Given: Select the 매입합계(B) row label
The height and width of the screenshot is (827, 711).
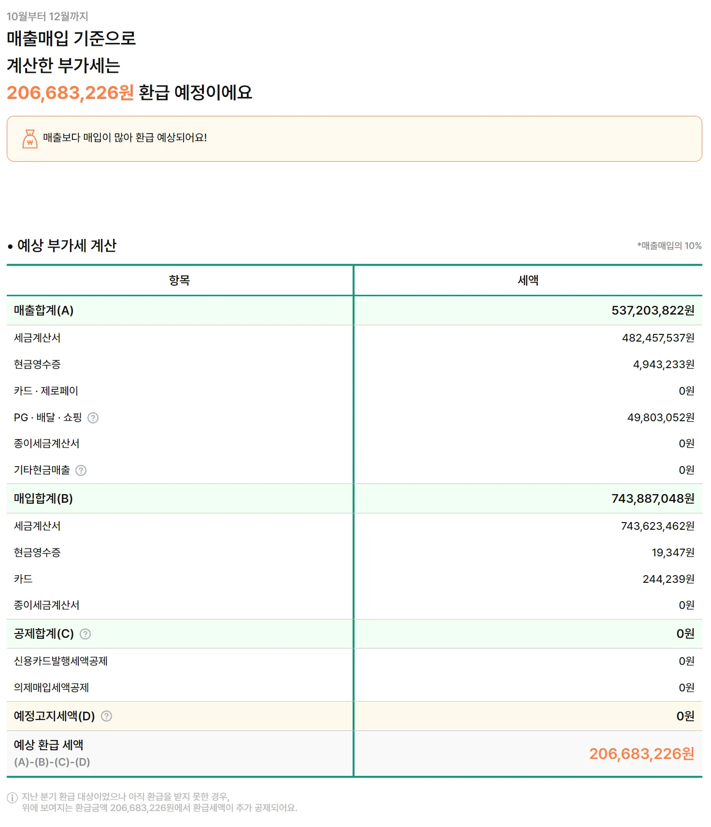Looking at the screenshot, I should (x=43, y=498).
